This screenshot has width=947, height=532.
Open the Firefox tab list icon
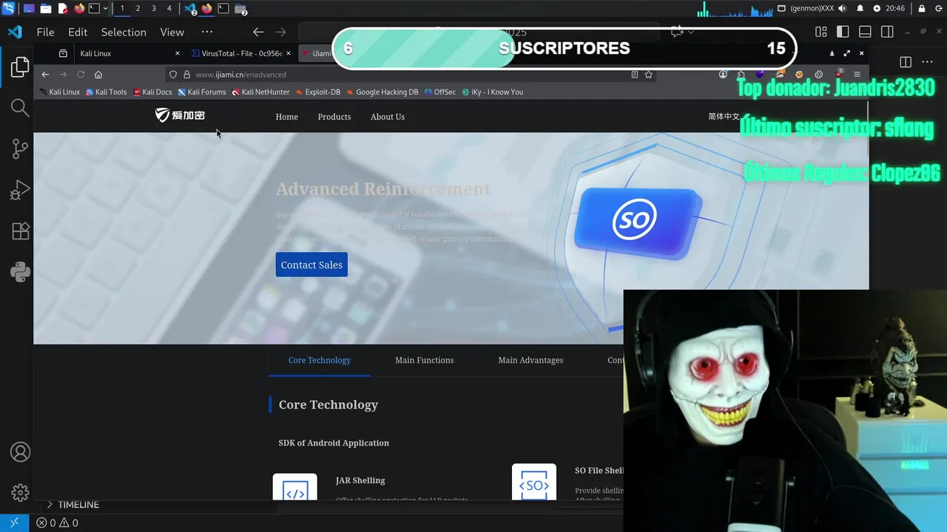click(x=63, y=53)
